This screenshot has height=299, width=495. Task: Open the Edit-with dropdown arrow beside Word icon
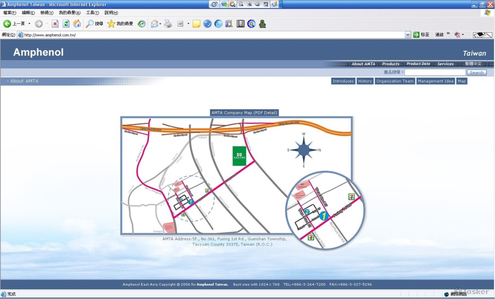[x=188, y=24]
